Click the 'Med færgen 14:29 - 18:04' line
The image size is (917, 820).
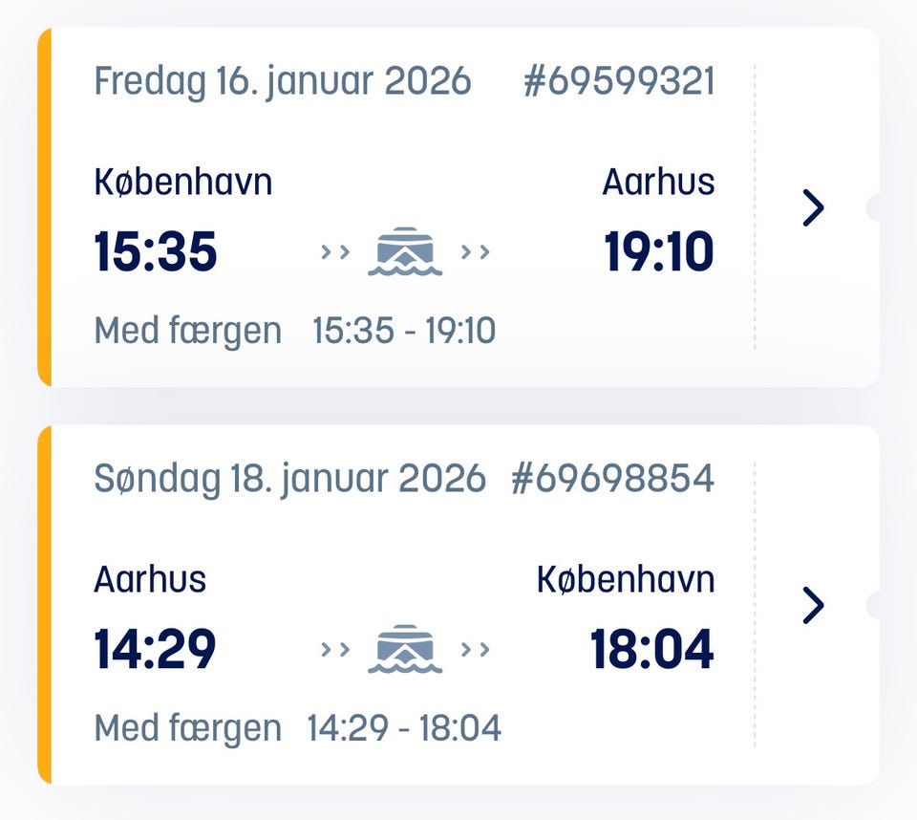[x=297, y=729]
